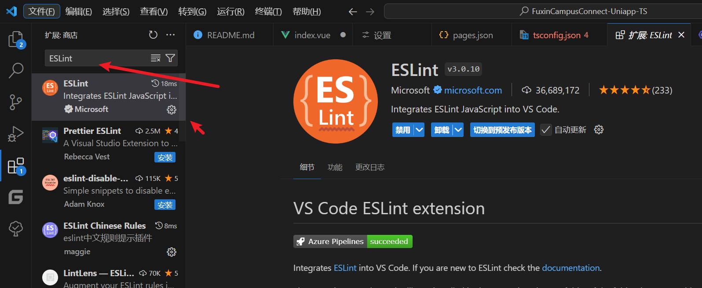Open the 编辑(E) menu
The height and width of the screenshot is (288, 702).
[79, 11]
